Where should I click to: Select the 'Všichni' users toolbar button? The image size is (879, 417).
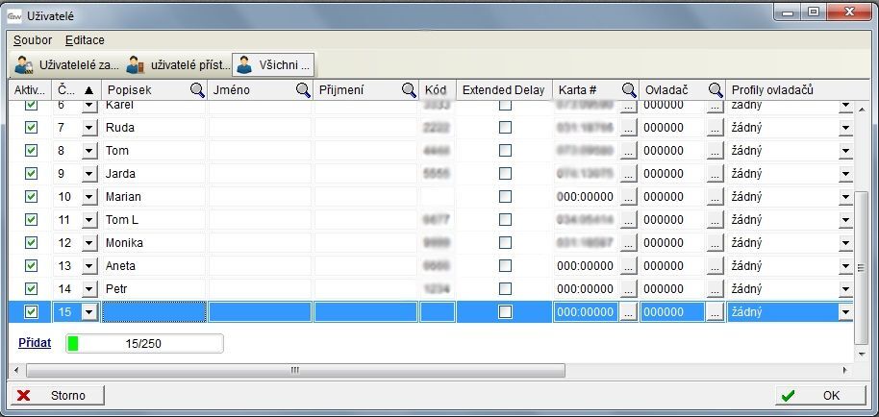point(273,65)
